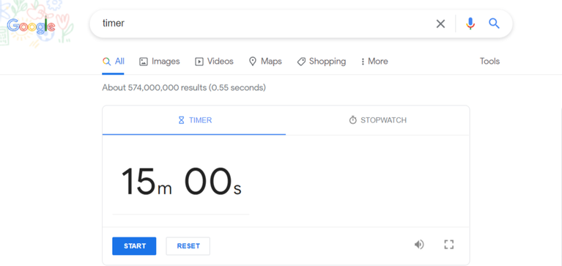Submit search with magnifying glass icon

494,23
